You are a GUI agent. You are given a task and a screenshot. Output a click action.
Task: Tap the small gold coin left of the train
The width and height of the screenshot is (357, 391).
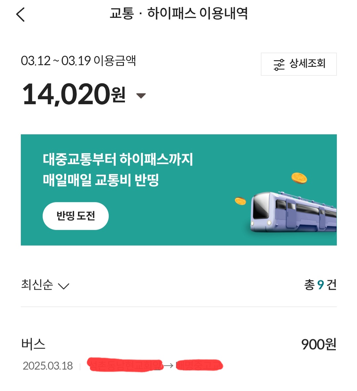coord(240,201)
